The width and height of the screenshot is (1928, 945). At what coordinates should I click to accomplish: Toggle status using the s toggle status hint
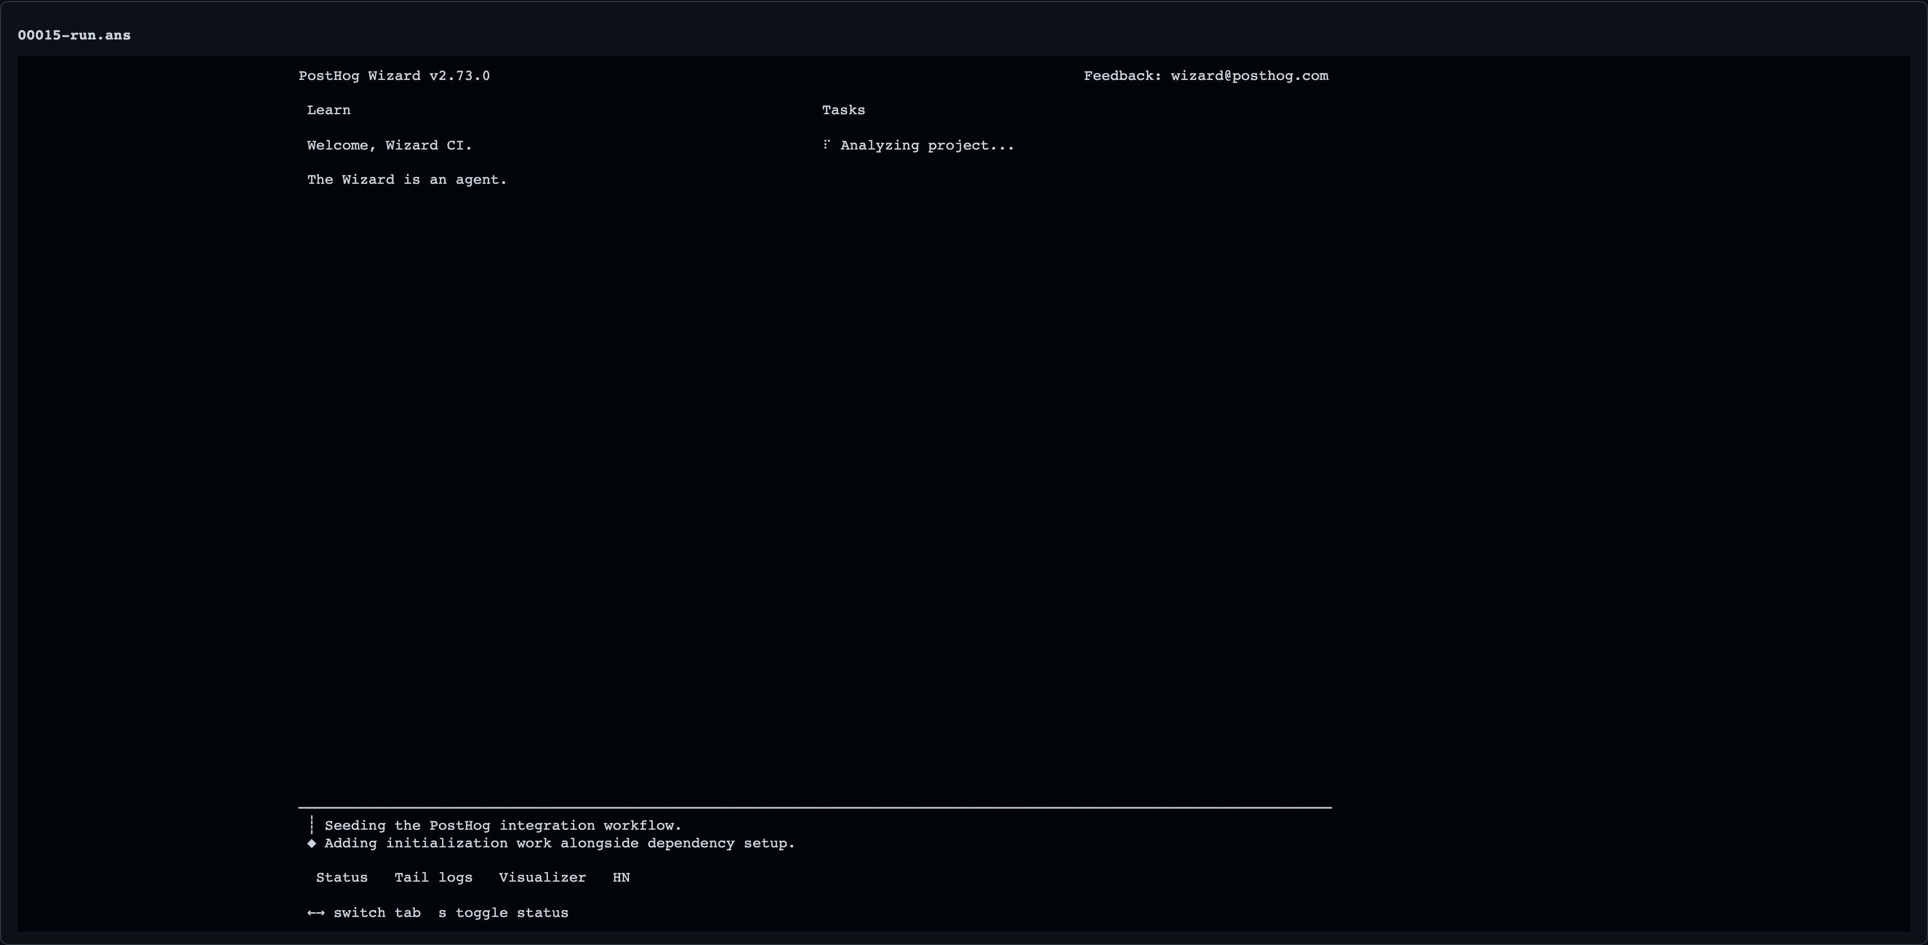(503, 913)
